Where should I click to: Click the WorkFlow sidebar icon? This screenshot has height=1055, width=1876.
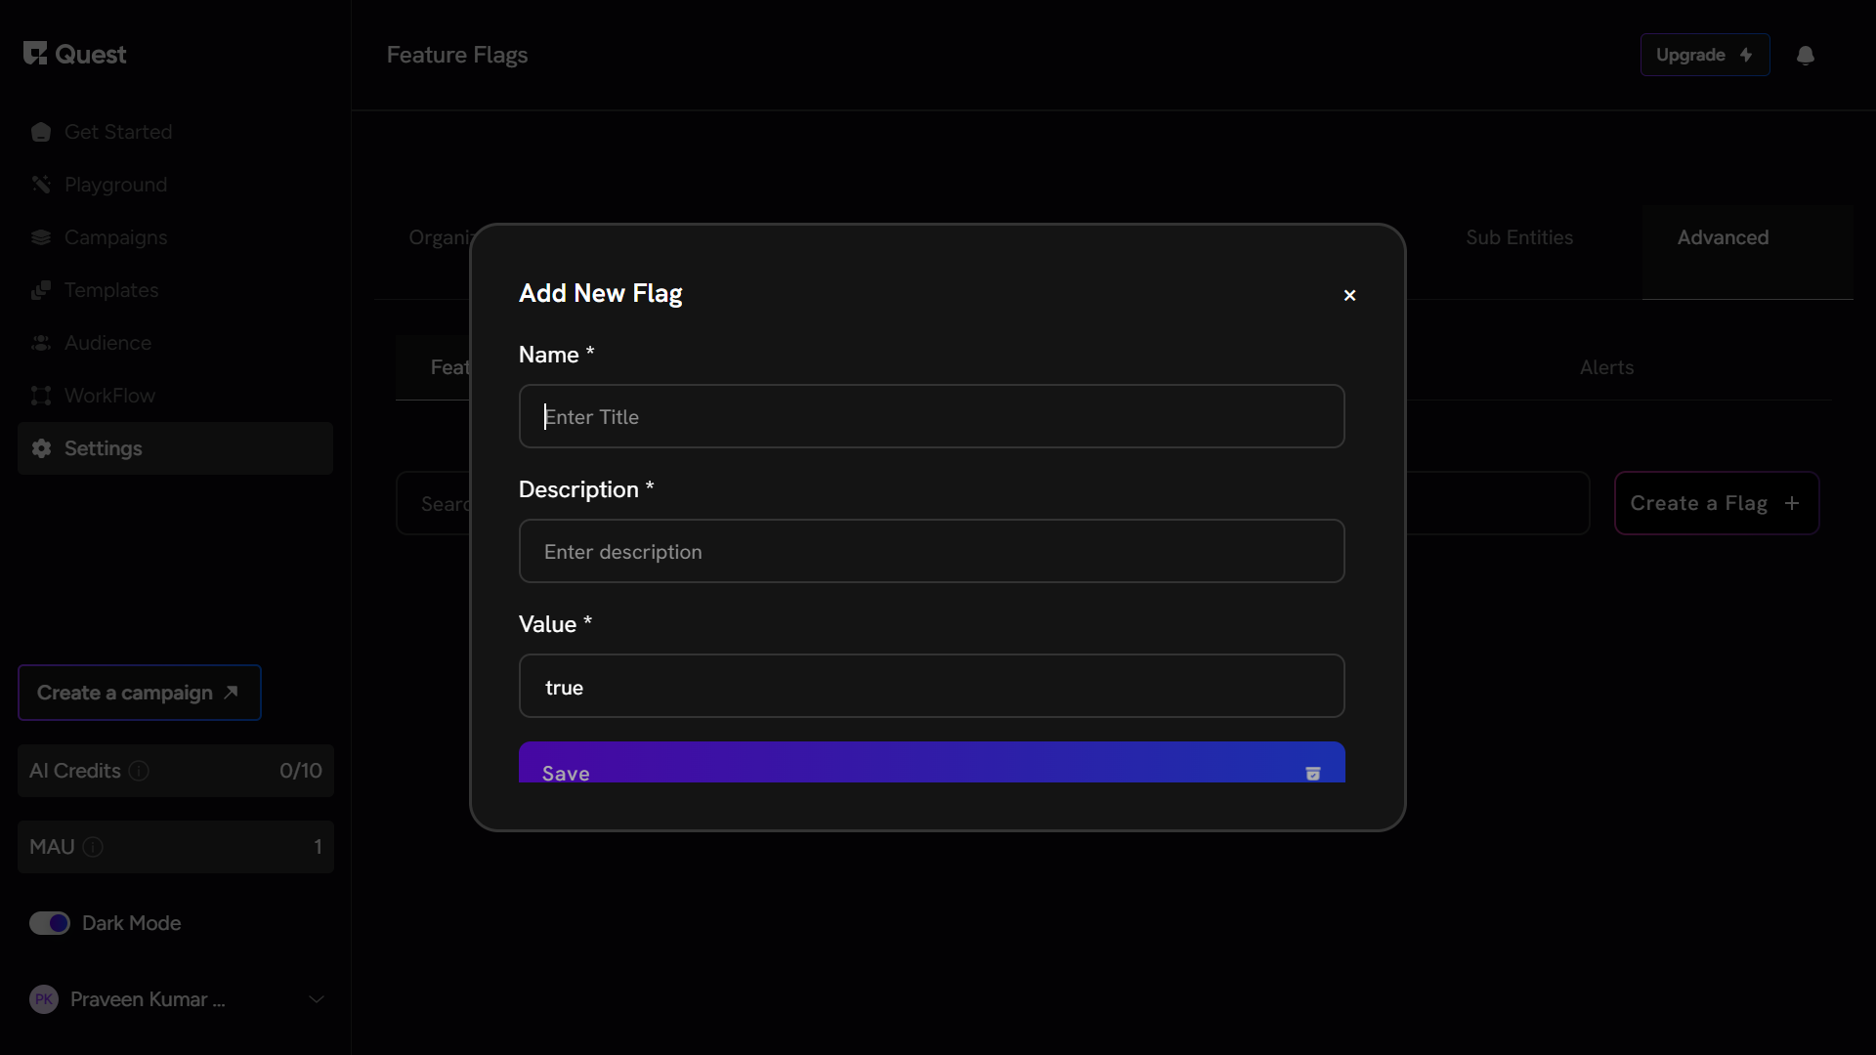tap(41, 396)
